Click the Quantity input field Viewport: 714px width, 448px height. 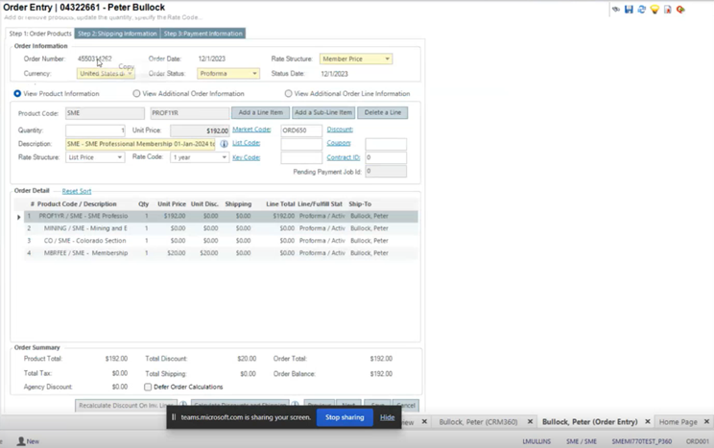pos(95,130)
